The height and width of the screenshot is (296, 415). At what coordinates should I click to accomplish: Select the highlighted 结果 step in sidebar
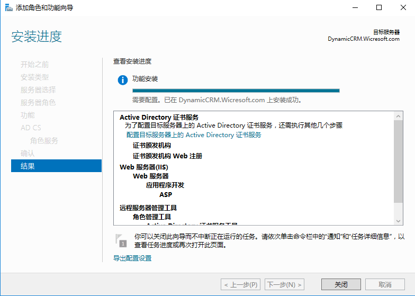(56, 166)
